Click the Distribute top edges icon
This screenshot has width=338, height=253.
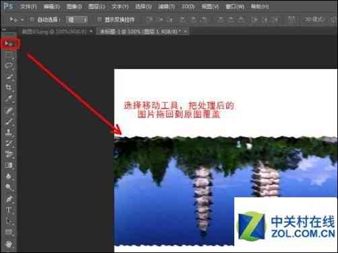pos(221,19)
